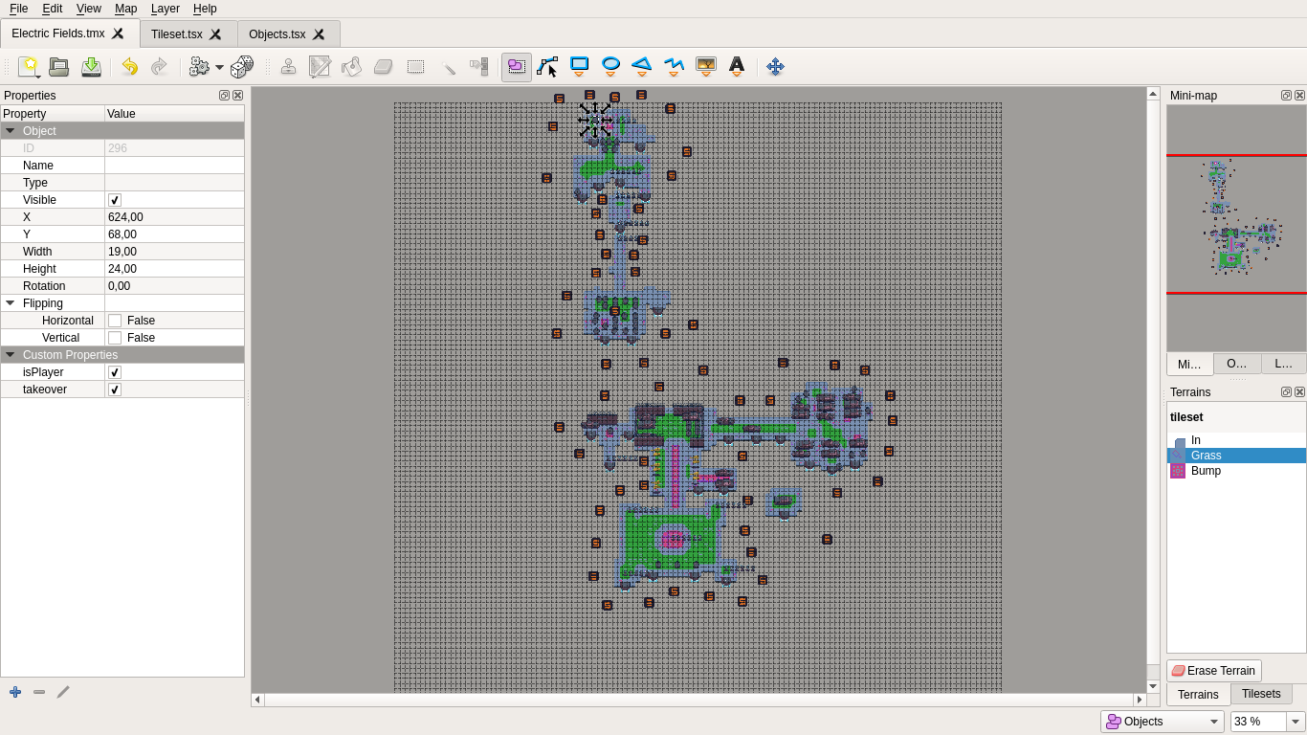Select the Insert Text tool

pyautogui.click(x=737, y=66)
